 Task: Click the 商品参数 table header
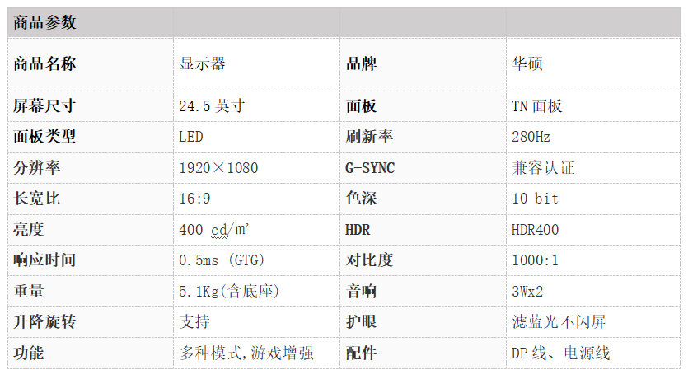[44, 22]
